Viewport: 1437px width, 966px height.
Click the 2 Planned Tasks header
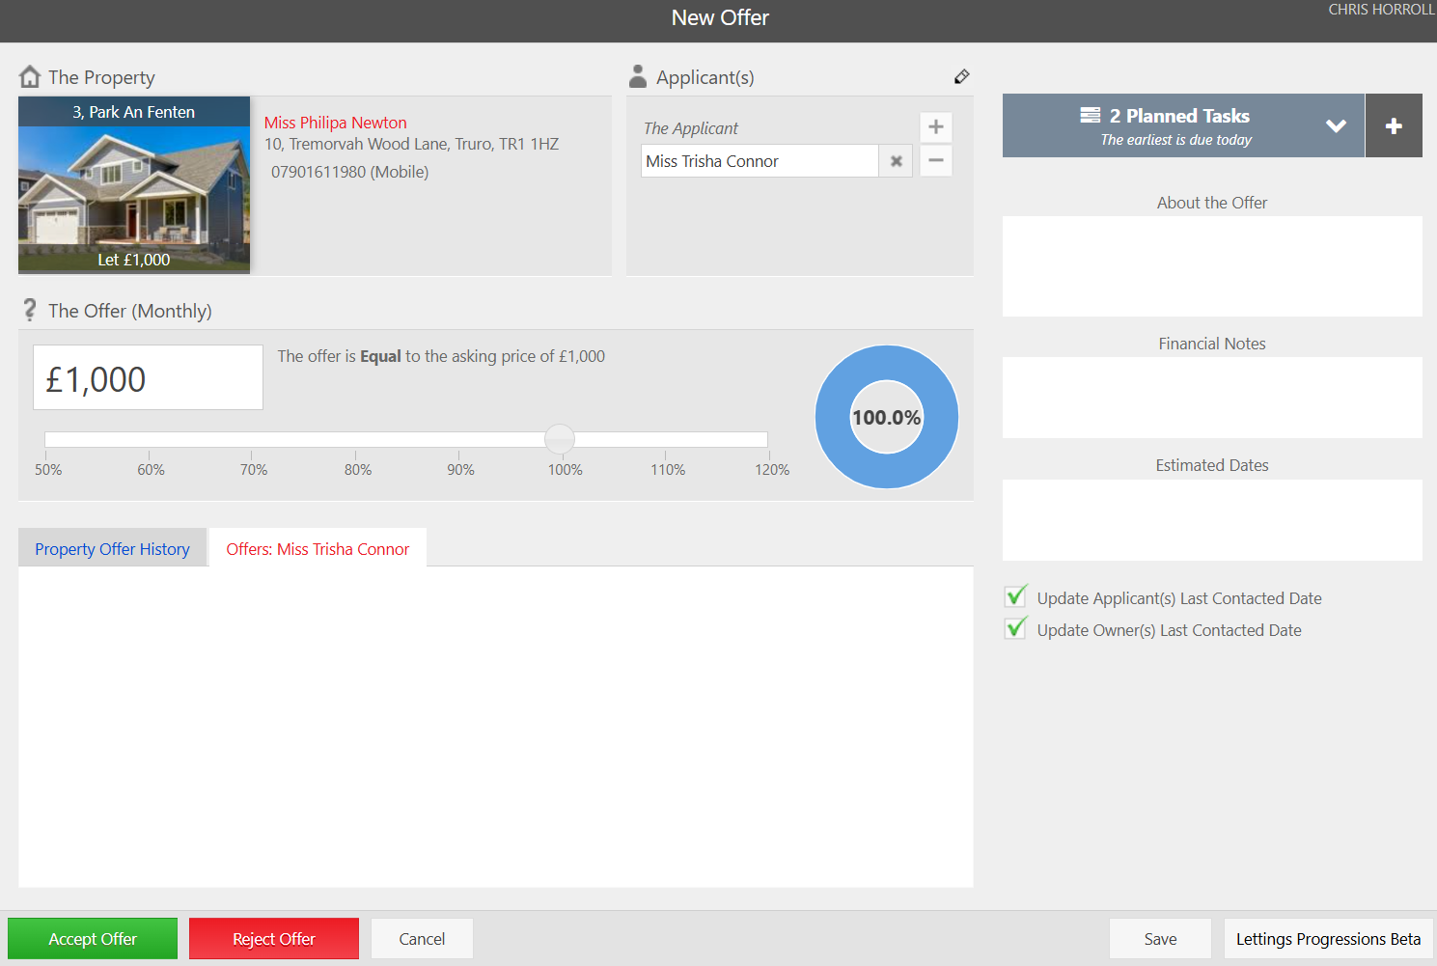(x=1183, y=125)
